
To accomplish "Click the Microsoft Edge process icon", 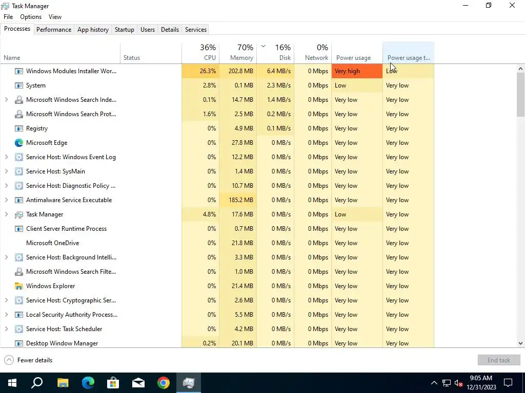I will click(19, 143).
